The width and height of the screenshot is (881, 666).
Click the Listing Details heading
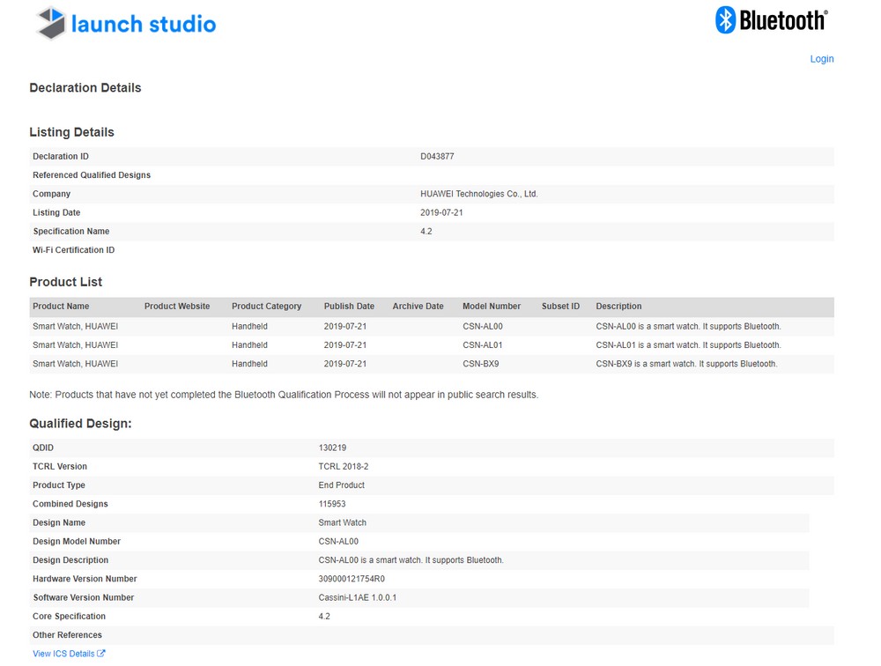72,132
